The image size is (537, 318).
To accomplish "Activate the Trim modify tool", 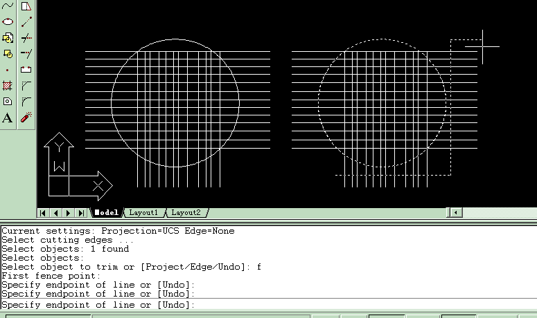I will 26,38.
